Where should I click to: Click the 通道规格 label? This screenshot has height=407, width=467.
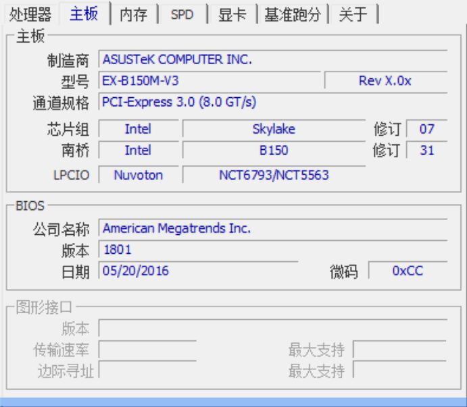pos(61,103)
